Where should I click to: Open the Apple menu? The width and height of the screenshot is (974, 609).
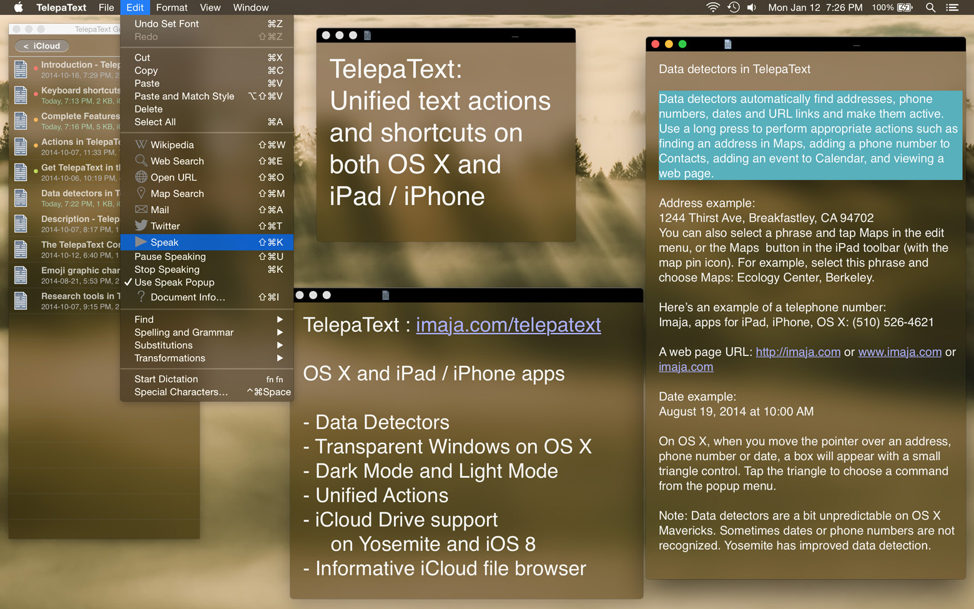tap(19, 7)
